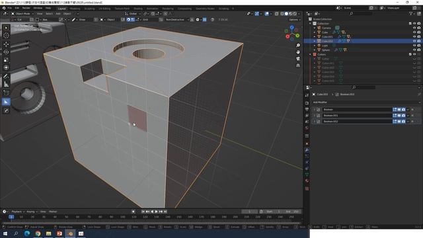
Task: Click the pan hand viewport gizmo
Action: (298, 52)
